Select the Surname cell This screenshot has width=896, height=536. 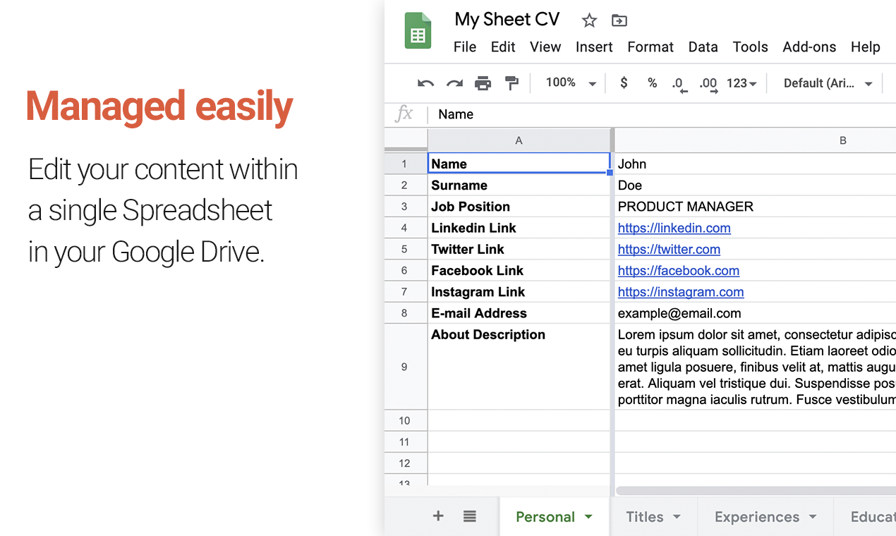519,185
